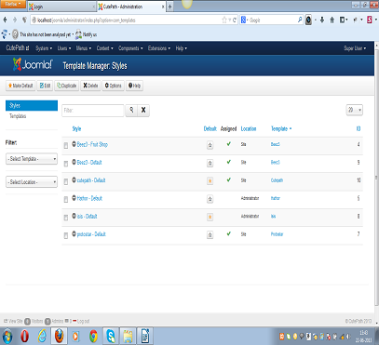Toggle default star for protostar - Default

(x=210, y=234)
